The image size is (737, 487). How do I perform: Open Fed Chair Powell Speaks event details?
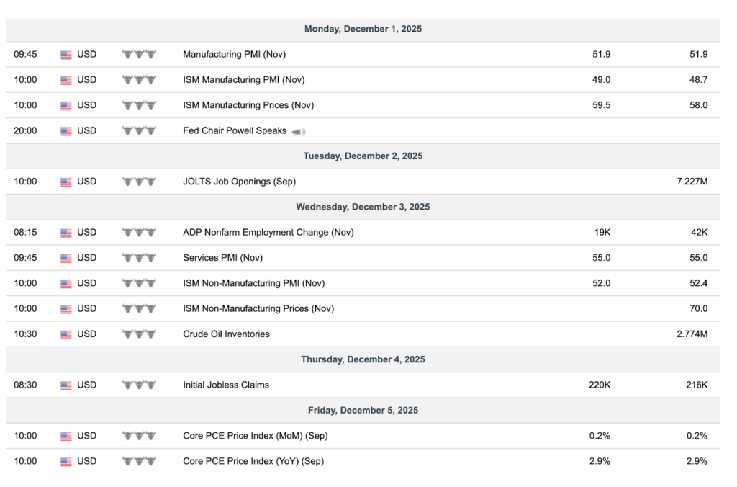pos(235,130)
